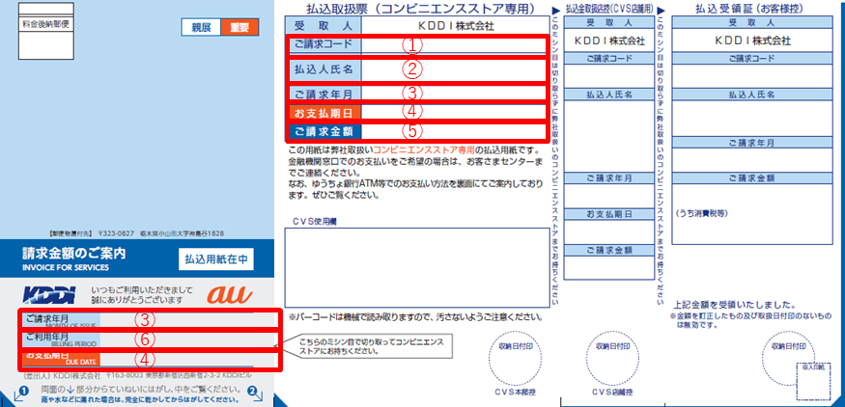Screen dimensions: 845x407
Task: Click the (差出人) KDDI株式会社 sender address
Action: (x=135, y=376)
